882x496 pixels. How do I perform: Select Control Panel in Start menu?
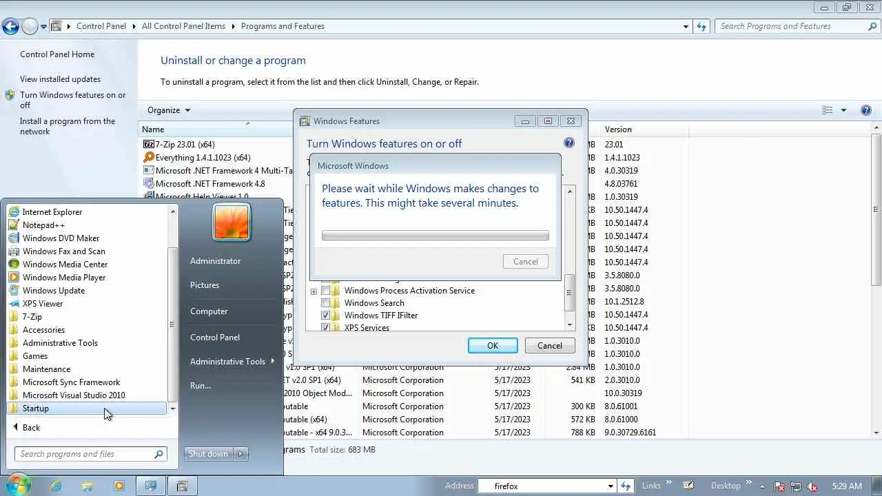215,338
